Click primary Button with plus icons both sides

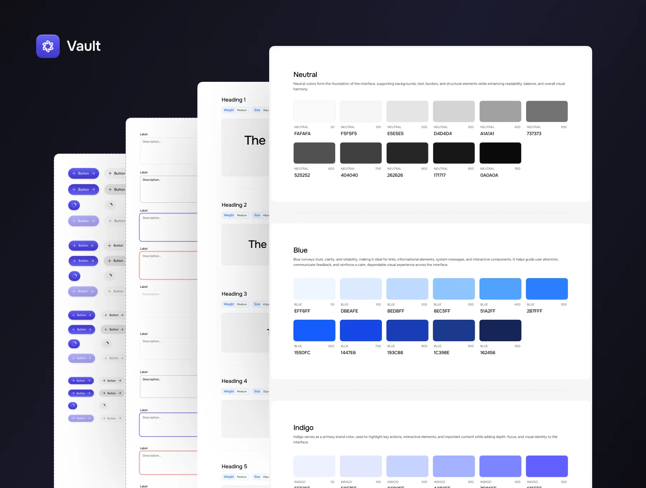83,245
